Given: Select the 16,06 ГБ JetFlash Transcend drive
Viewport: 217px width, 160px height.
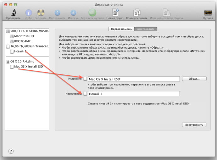Looking at the screenshot, I should pyautogui.click(x=27, y=46).
